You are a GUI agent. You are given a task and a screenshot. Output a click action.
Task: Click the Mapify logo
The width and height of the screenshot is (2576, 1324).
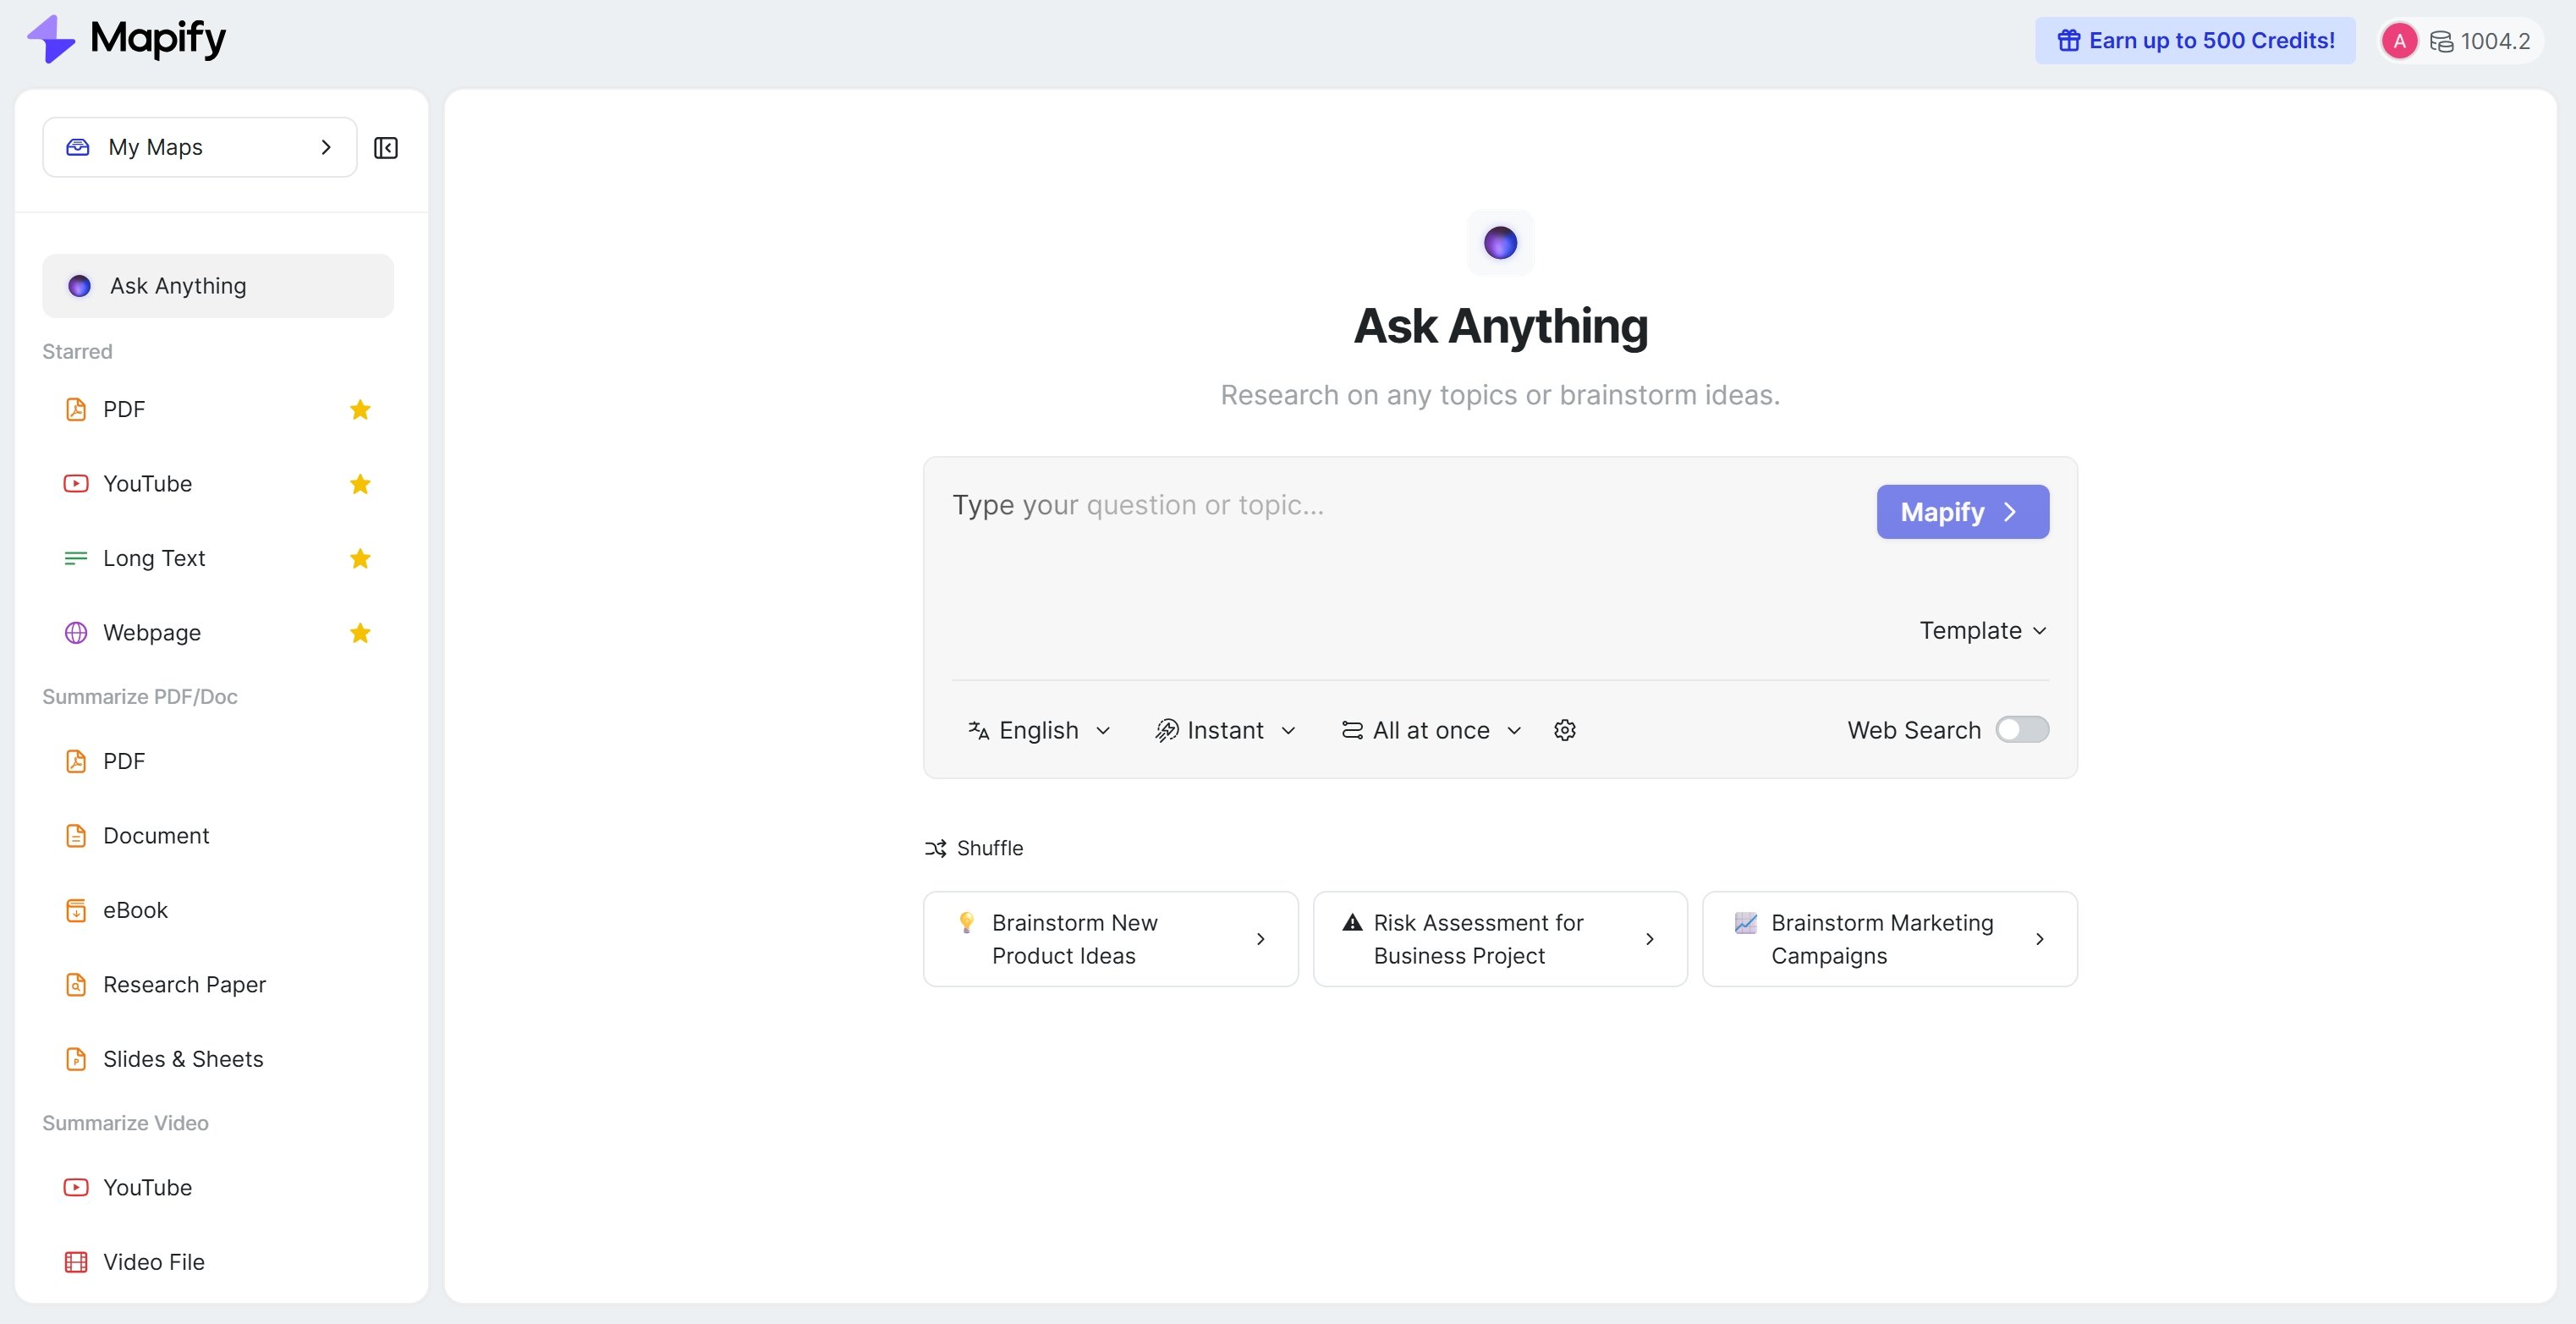pyautogui.click(x=126, y=39)
